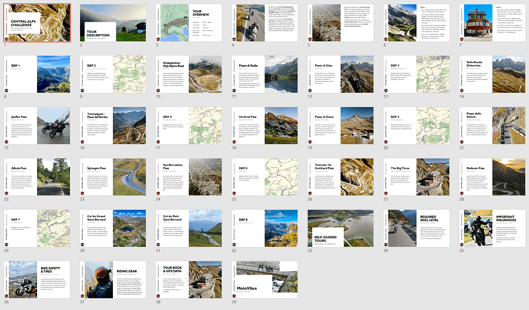Select slide 5 thumbnail
The width and height of the screenshot is (529, 310).
click(341, 23)
